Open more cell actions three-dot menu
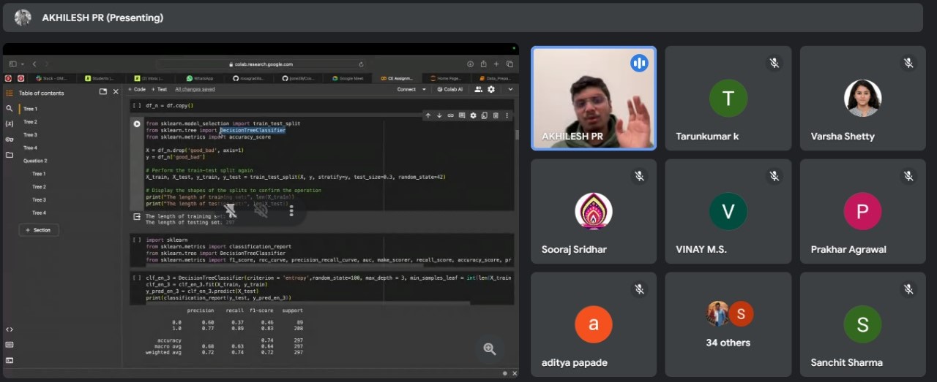 click(x=507, y=115)
